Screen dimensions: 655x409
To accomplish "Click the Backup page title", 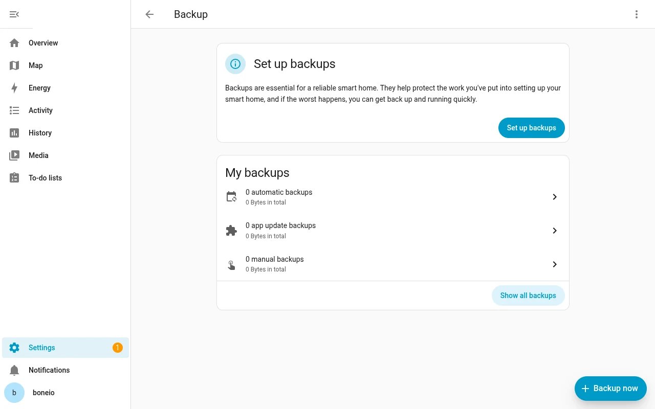I will tap(191, 14).
